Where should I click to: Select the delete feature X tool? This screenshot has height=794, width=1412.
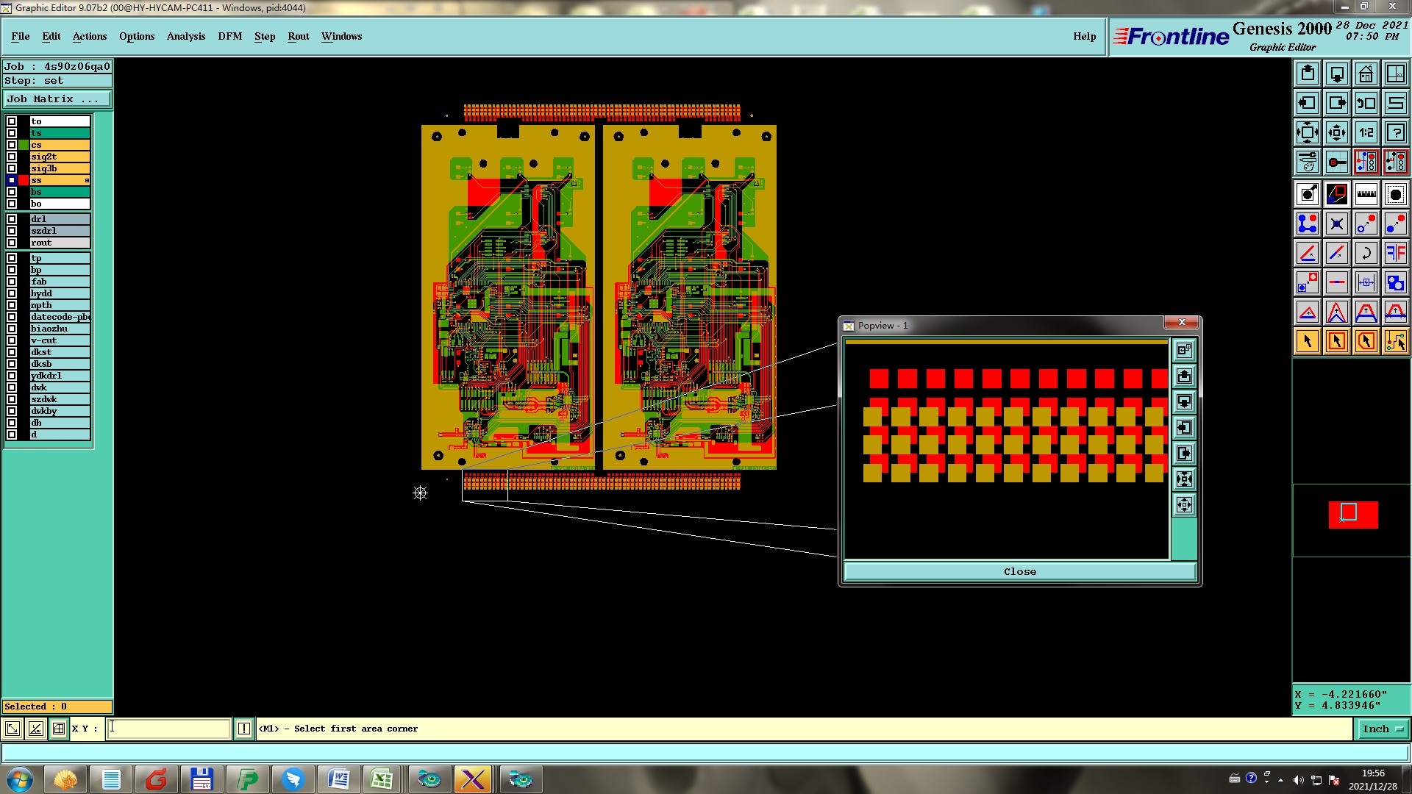pyautogui.click(x=1336, y=223)
